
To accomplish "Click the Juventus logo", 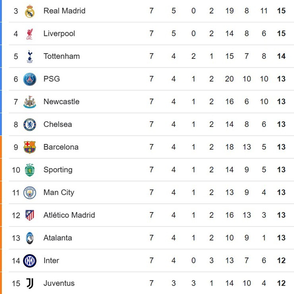I will 30,283.
